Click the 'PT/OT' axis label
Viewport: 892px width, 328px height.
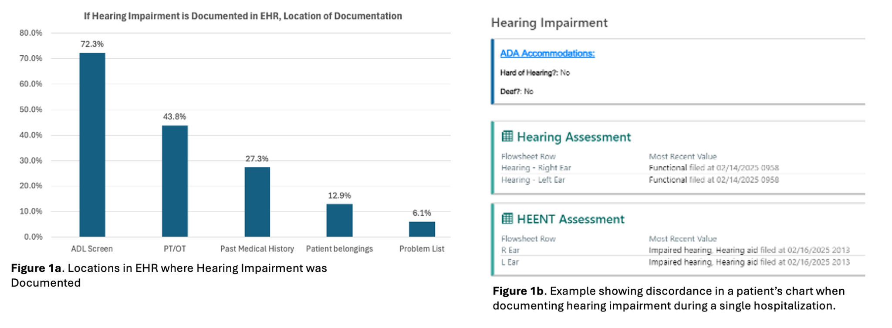[x=175, y=249]
